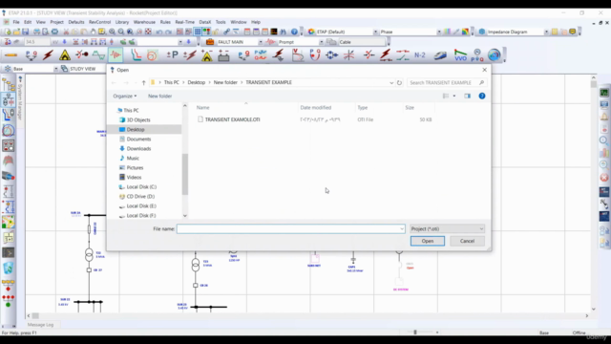The width and height of the screenshot is (611, 344).
Task: Select Downloads in the navigation pane
Action: 138,149
